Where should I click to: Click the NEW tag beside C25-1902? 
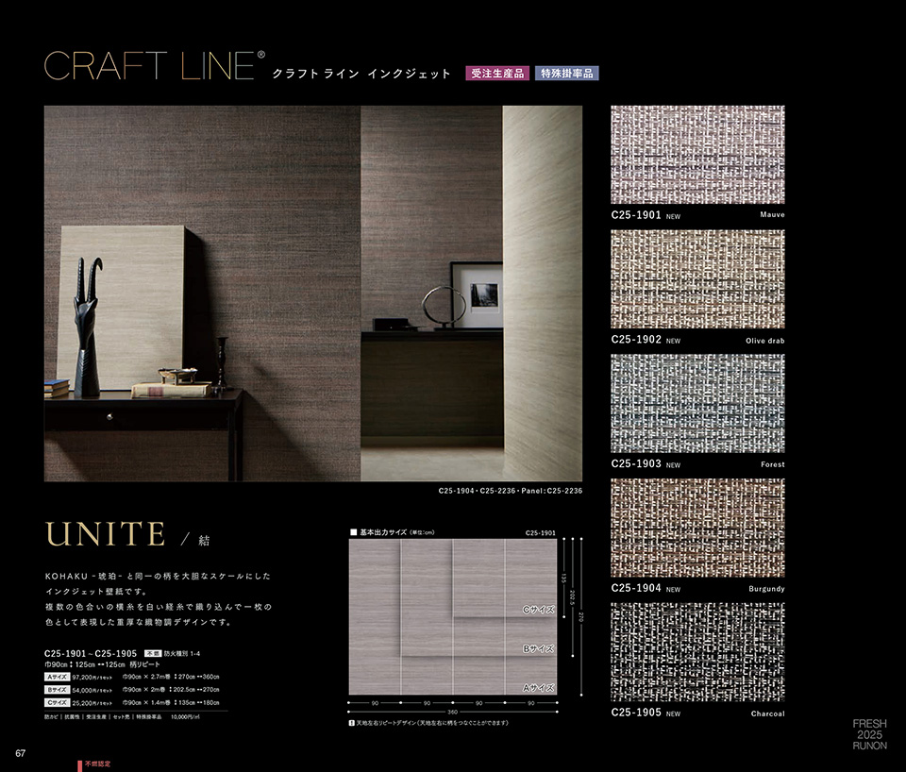(x=673, y=341)
